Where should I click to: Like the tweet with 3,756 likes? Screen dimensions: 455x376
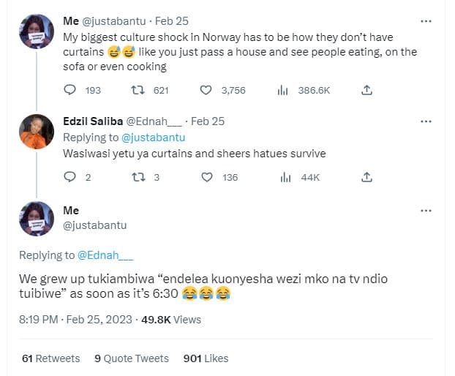pos(207,90)
